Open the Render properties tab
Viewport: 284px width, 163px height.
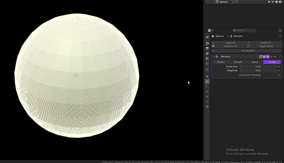207,43
